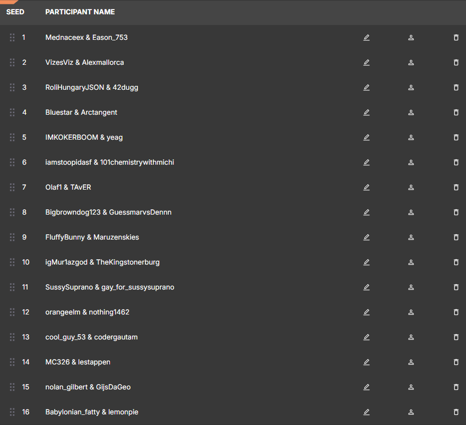
Task: Edit the Mednaceex & Eason_753 participant
Action: click(x=366, y=38)
